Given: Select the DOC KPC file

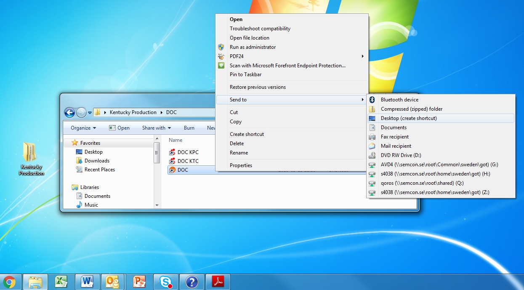Looking at the screenshot, I should [188, 152].
